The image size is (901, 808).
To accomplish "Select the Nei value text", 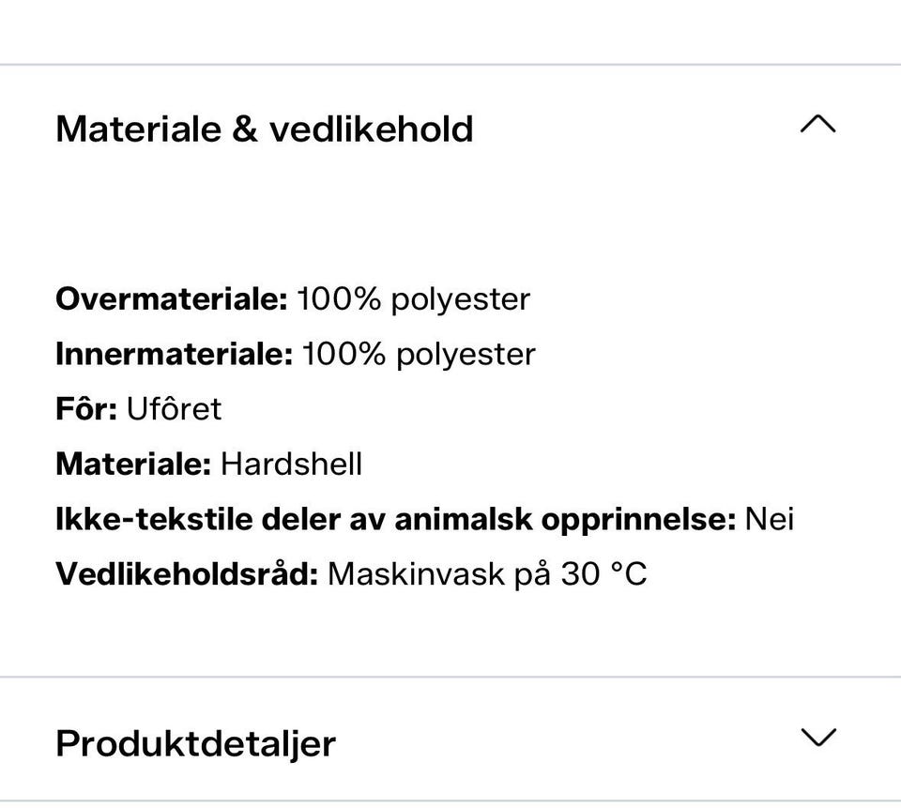I will point(770,519).
